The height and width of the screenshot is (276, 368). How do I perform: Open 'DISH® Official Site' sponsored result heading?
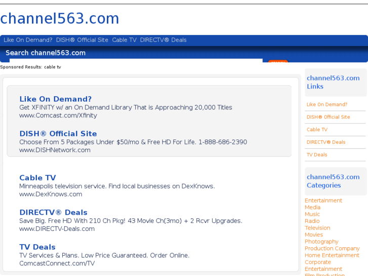pyautogui.click(x=58, y=134)
